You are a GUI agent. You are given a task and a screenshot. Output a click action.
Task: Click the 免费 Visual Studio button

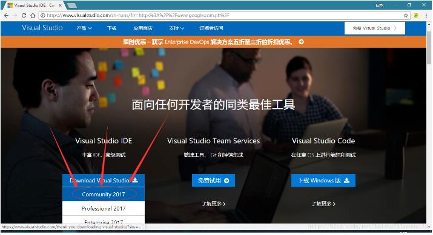pyautogui.click(x=375, y=28)
